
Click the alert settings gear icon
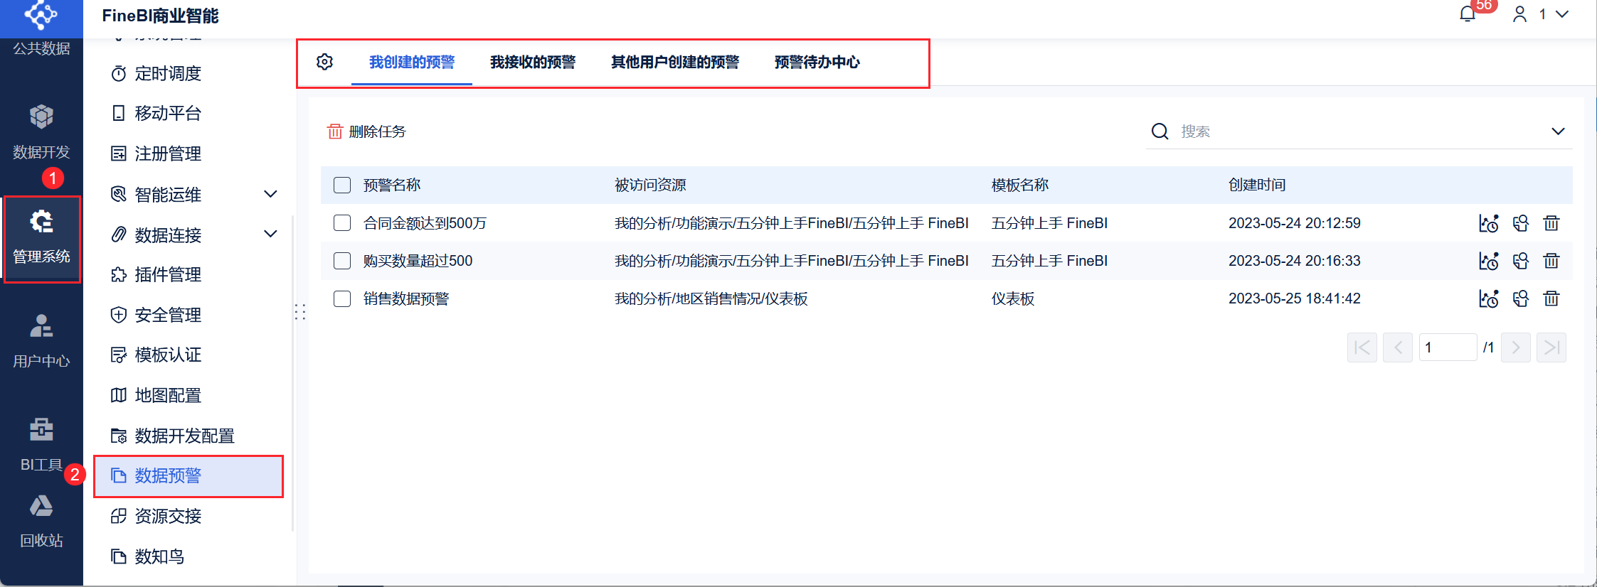tap(324, 62)
